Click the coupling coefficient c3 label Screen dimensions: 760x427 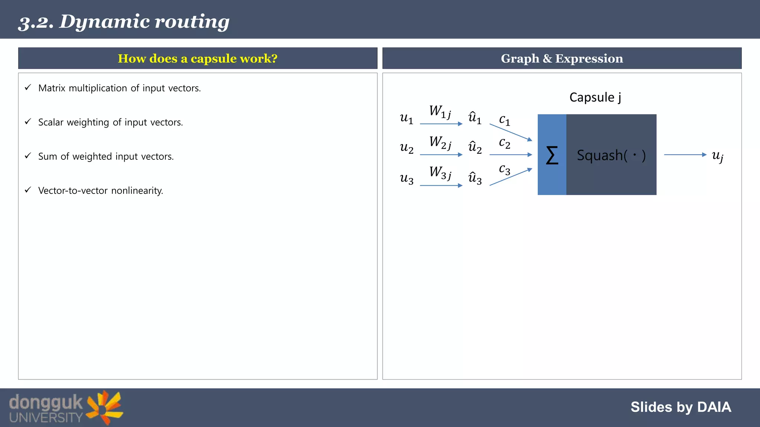[x=504, y=170]
